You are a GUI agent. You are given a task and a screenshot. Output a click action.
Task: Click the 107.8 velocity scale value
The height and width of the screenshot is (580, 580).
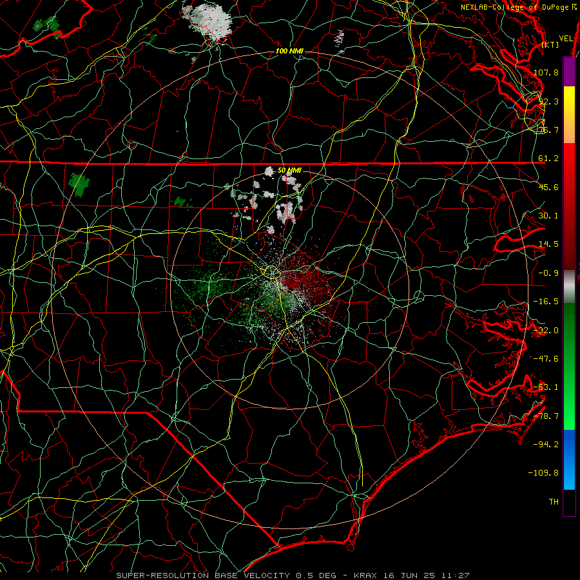point(546,72)
